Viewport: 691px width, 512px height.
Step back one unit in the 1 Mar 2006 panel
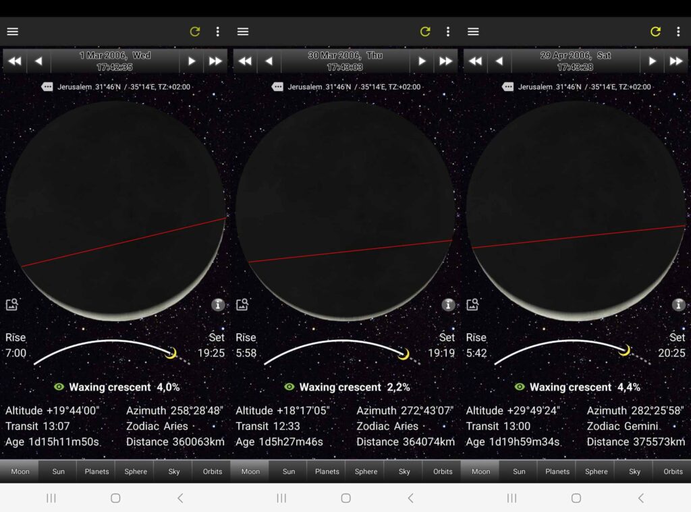click(x=38, y=61)
